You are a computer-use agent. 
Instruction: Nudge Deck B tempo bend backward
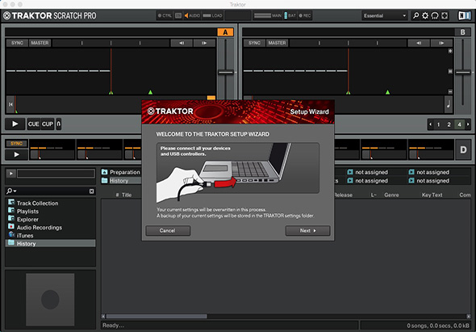[419, 43]
